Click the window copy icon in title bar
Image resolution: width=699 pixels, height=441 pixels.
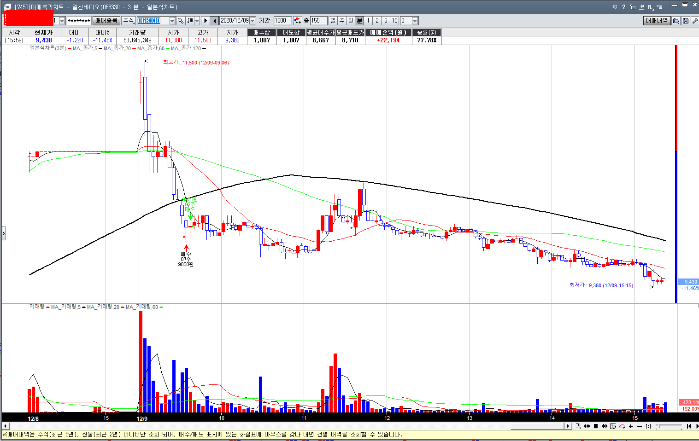pos(633,7)
